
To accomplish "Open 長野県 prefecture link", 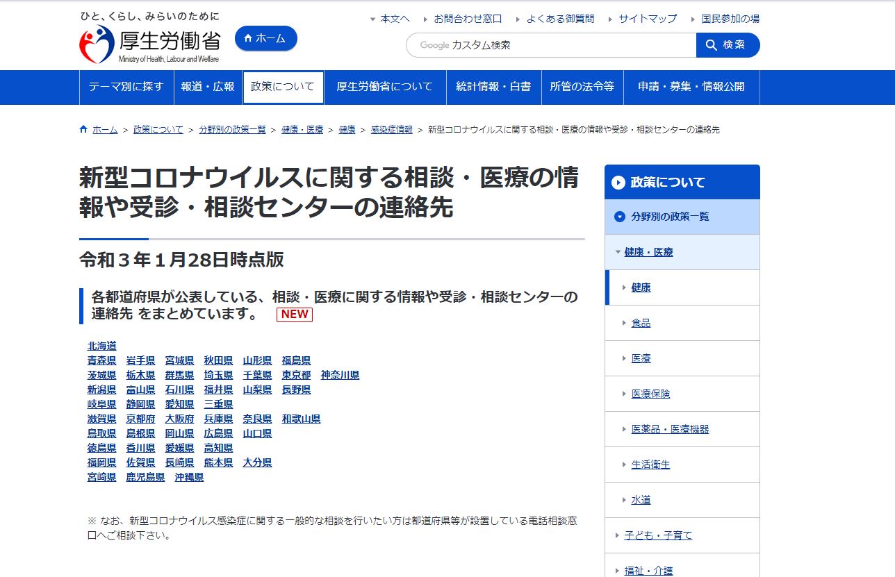I will pyautogui.click(x=297, y=390).
